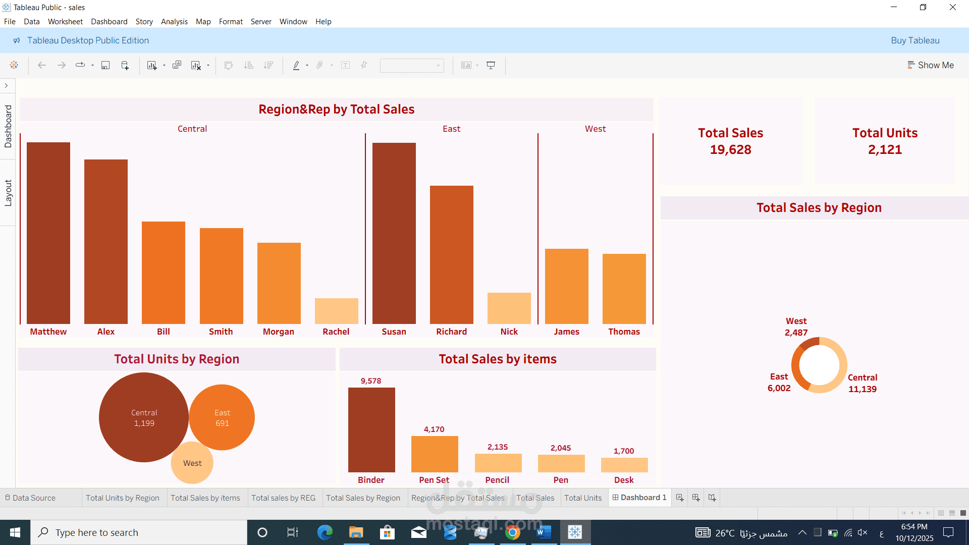This screenshot has width=969, height=545.
Task: Click the Save icon in the toolbar
Action: (x=105, y=65)
